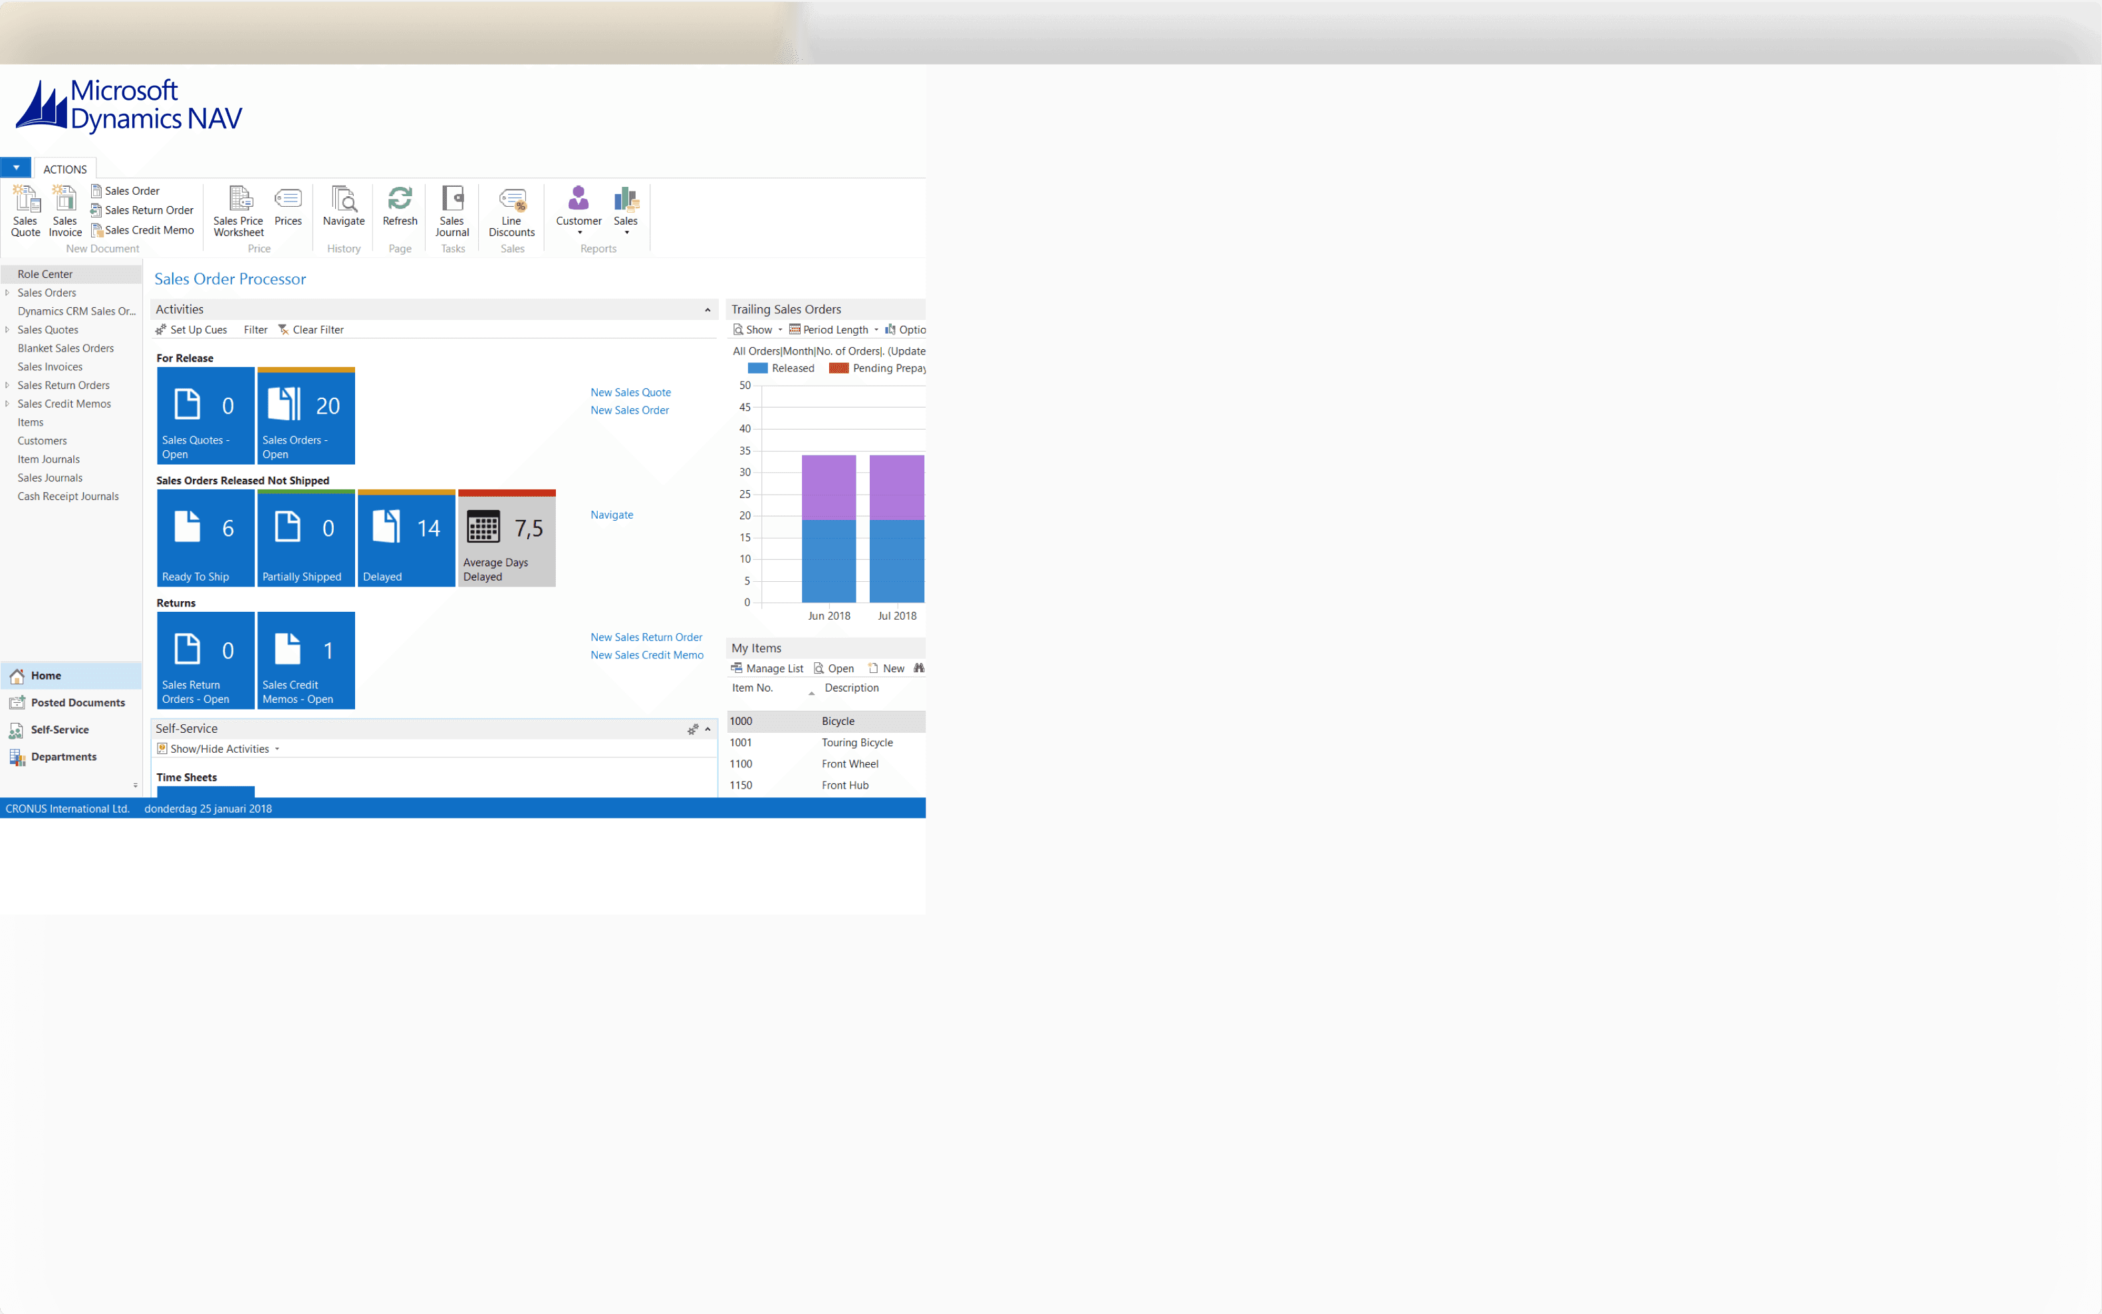Switch to the ACTIONS ribbon tab
This screenshot has height=1314, width=2102.
coord(65,170)
